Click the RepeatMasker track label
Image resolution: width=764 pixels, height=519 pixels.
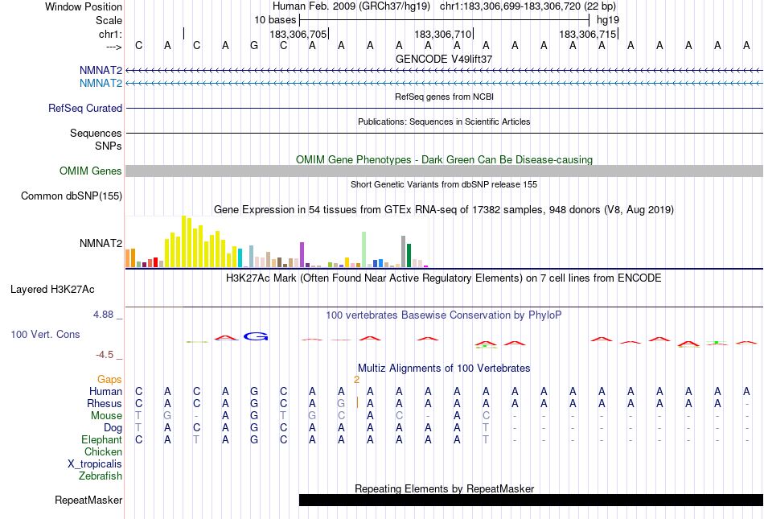[x=88, y=500]
